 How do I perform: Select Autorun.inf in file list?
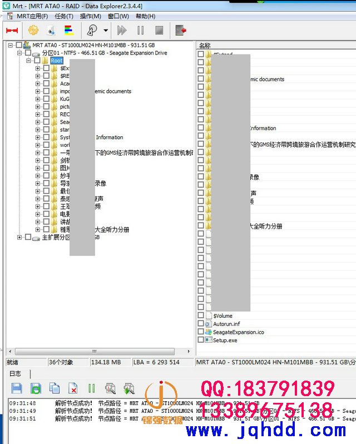click(x=226, y=324)
